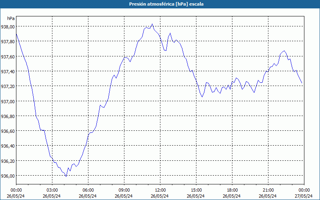Viewport: 320px width, 200px height.
Task: Select the 937,60 y-axis label
Action: click(x=8, y=56)
